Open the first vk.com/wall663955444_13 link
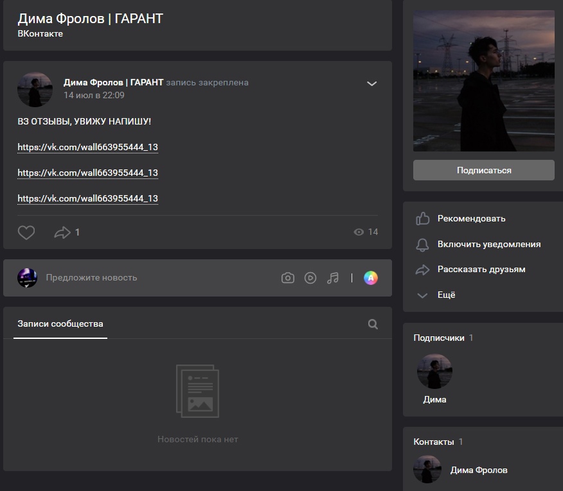Screen dimensions: 563x491 [87, 148]
